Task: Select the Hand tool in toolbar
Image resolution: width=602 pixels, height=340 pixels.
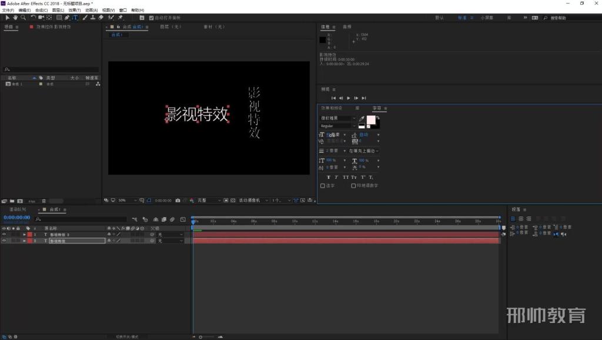Action: coord(15,17)
